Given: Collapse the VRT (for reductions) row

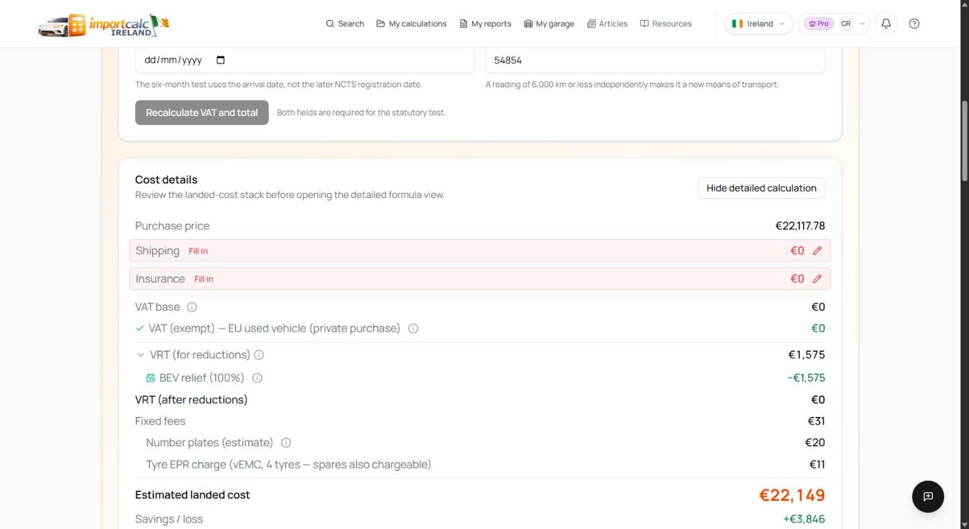Looking at the screenshot, I should pyautogui.click(x=140, y=355).
